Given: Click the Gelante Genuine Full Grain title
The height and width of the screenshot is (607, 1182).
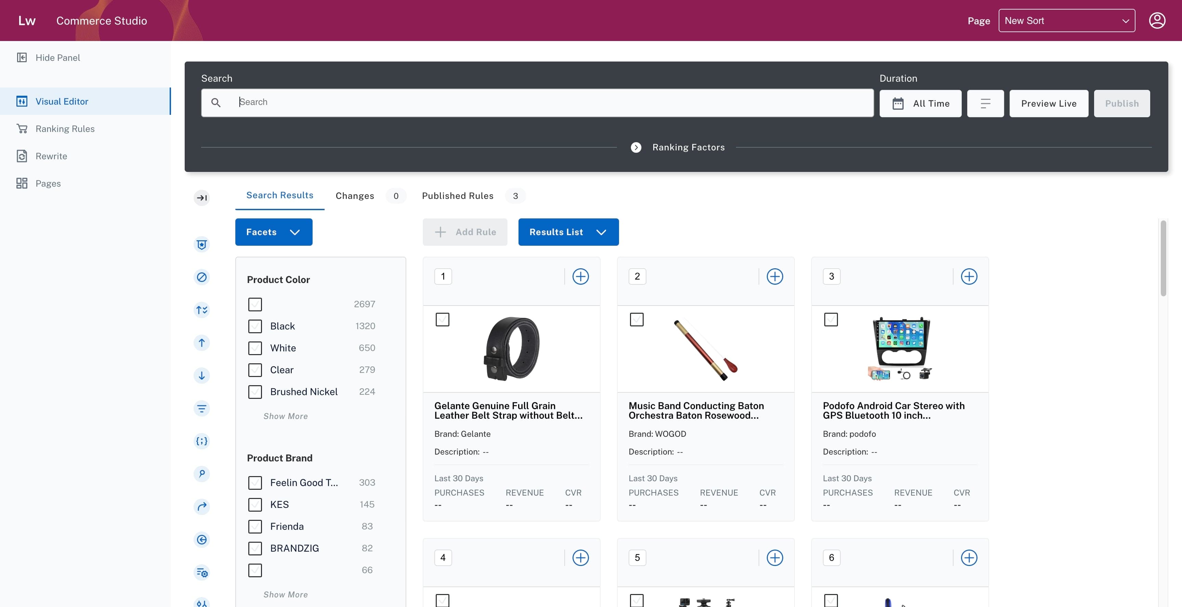Looking at the screenshot, I should [508, 410].
